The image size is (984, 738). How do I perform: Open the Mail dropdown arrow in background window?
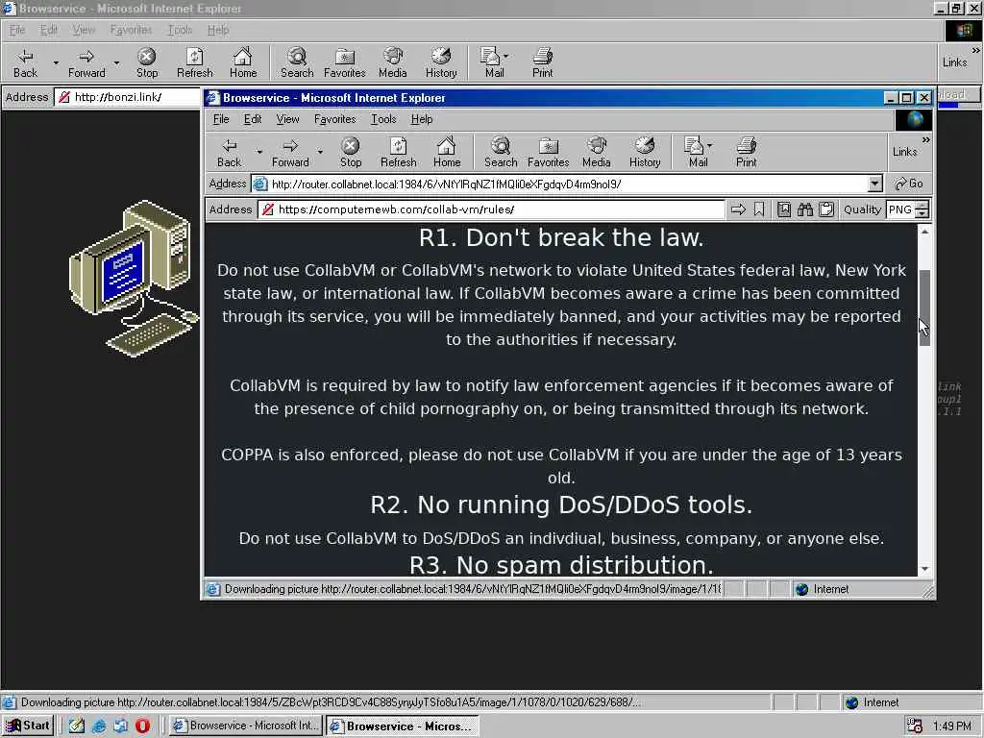(506, 56)
